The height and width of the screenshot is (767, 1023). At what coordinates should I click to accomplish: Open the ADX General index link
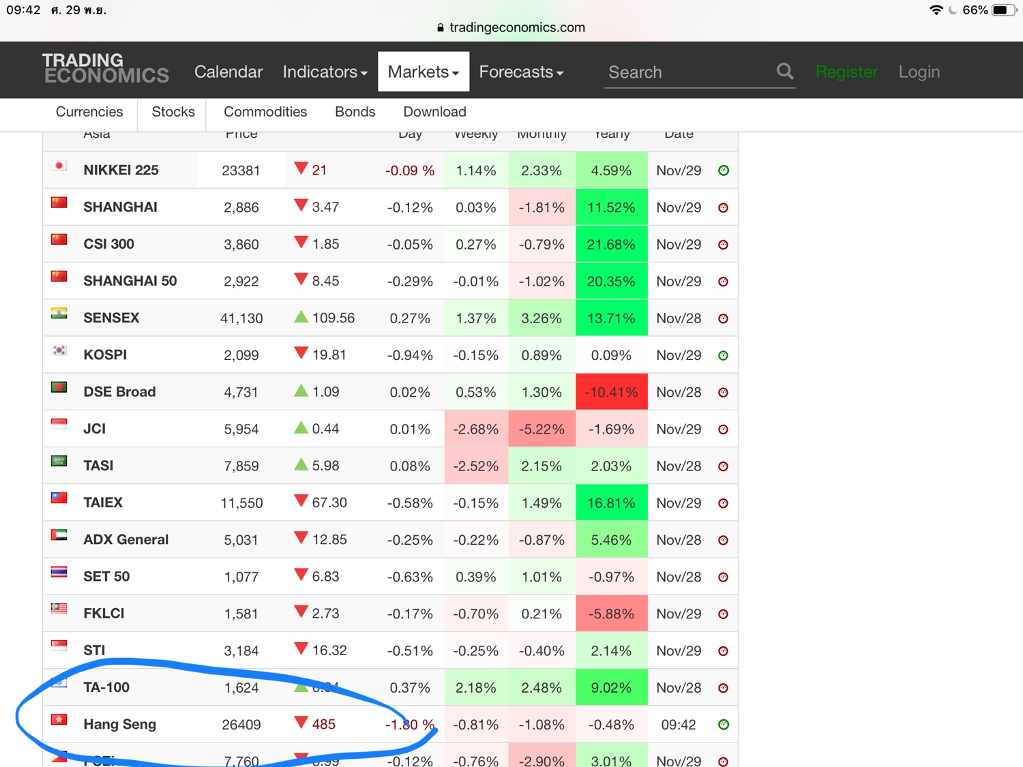125,539
